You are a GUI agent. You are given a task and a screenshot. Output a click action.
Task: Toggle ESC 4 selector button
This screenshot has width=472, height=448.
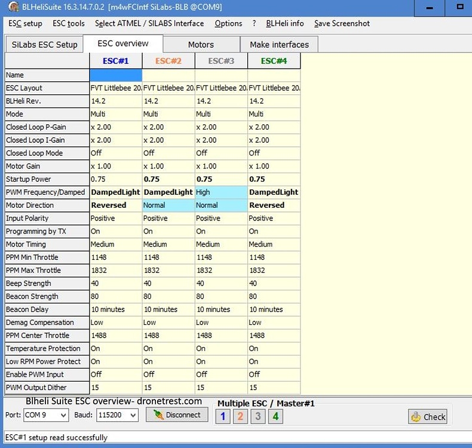click(275, 416)
